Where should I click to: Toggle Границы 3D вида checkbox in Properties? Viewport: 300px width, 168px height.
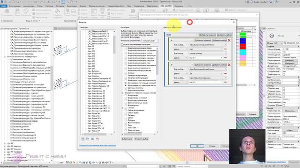click(284, 105)
